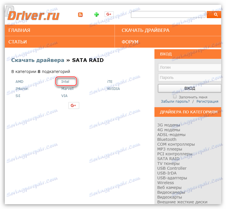Image resolution: width=226 pixels, height=209 pixels.
Task: Open the NVIDIA subcategory
Action: tap(113, 89)
